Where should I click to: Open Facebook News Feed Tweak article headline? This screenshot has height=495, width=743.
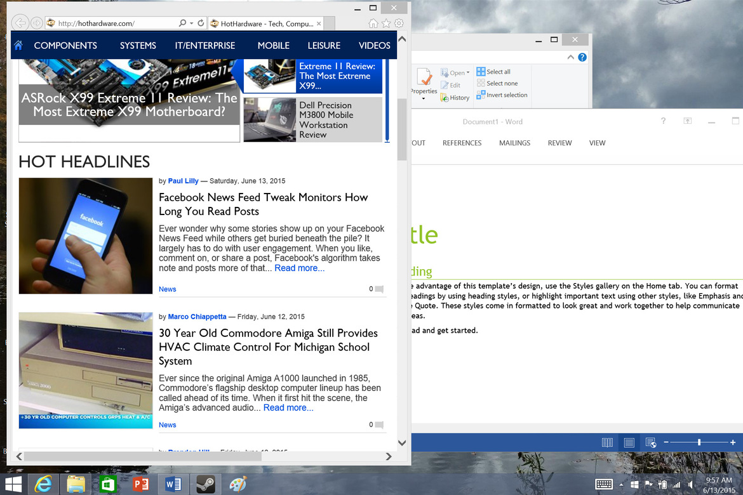tap(263, 204)
